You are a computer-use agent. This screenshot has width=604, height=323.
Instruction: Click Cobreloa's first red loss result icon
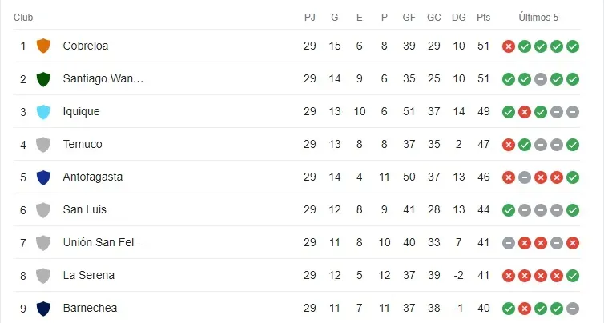[508, 46]
